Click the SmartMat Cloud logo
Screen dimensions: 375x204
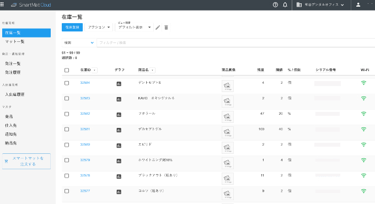[x=31, y=5]
